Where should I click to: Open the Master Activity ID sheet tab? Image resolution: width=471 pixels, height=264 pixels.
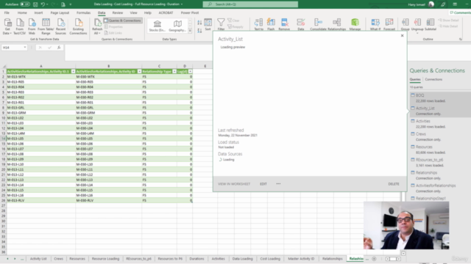pyautogui.click(x=301, y=259)
